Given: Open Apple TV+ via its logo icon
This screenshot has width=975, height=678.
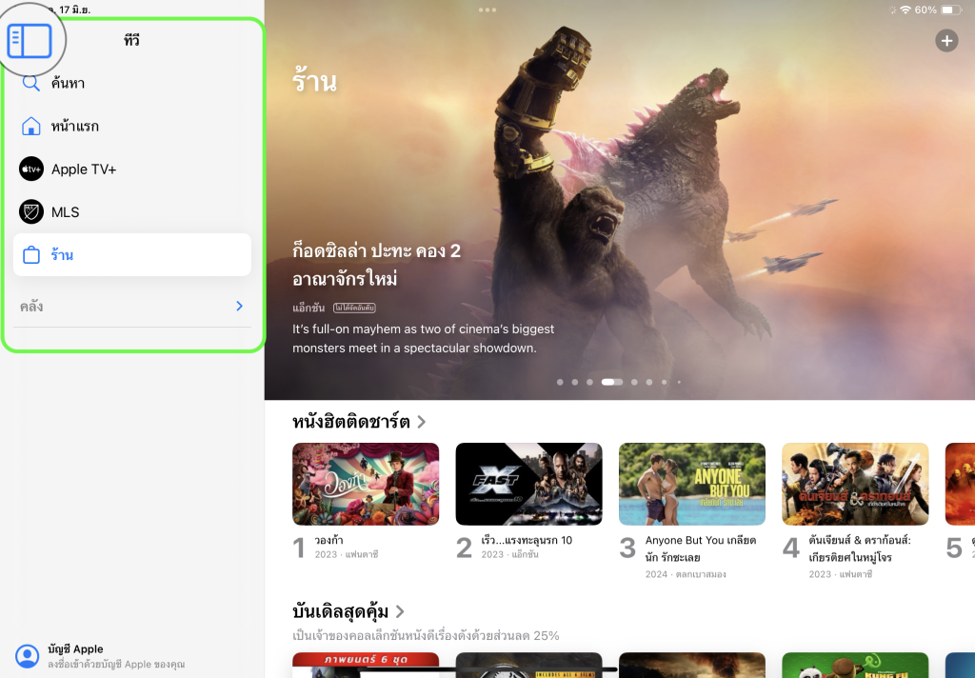Looking at the screenshot, I should (31, 169).
